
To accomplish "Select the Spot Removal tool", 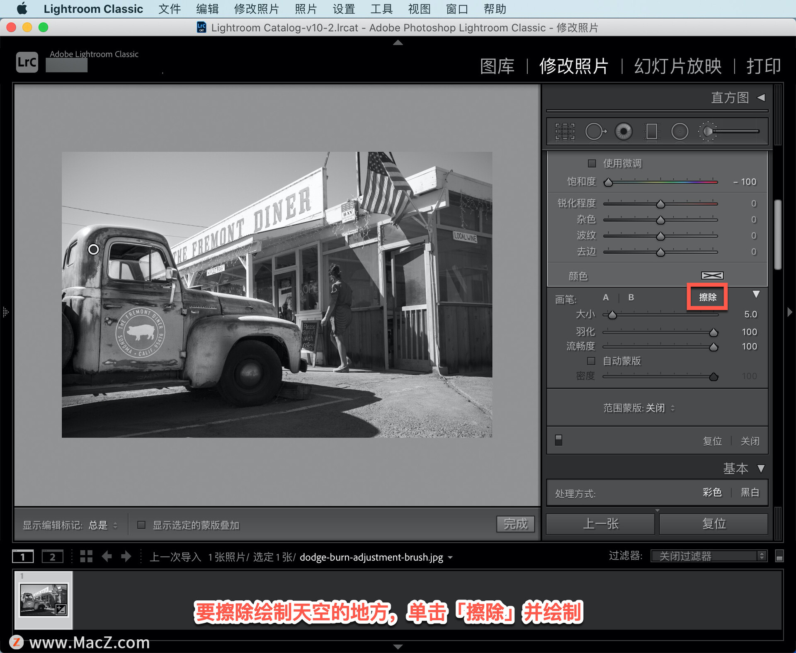I will 595,131.
